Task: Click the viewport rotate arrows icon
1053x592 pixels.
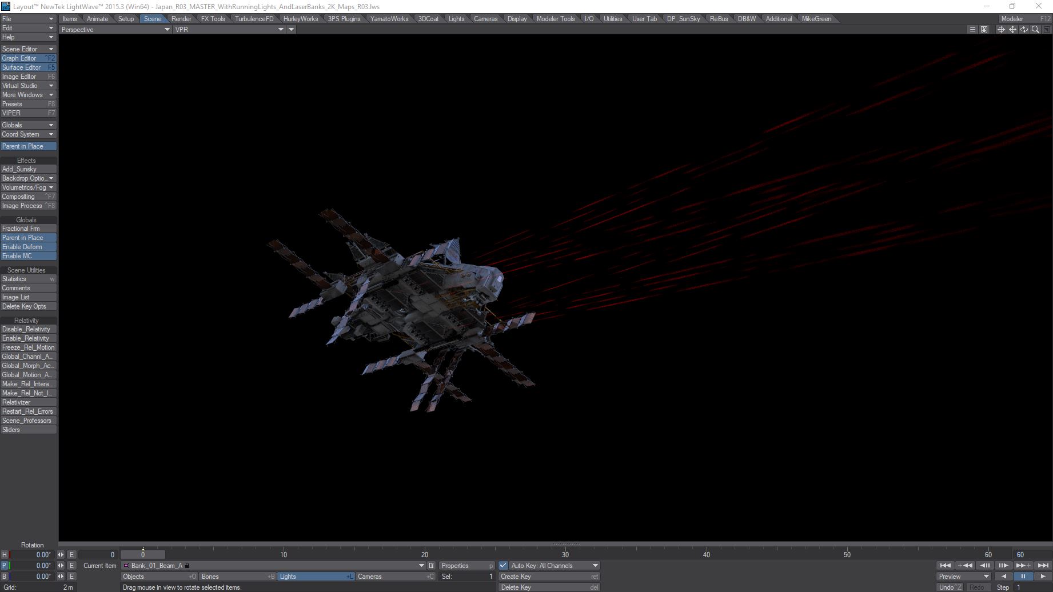Action: click(x=1024, y=30)
